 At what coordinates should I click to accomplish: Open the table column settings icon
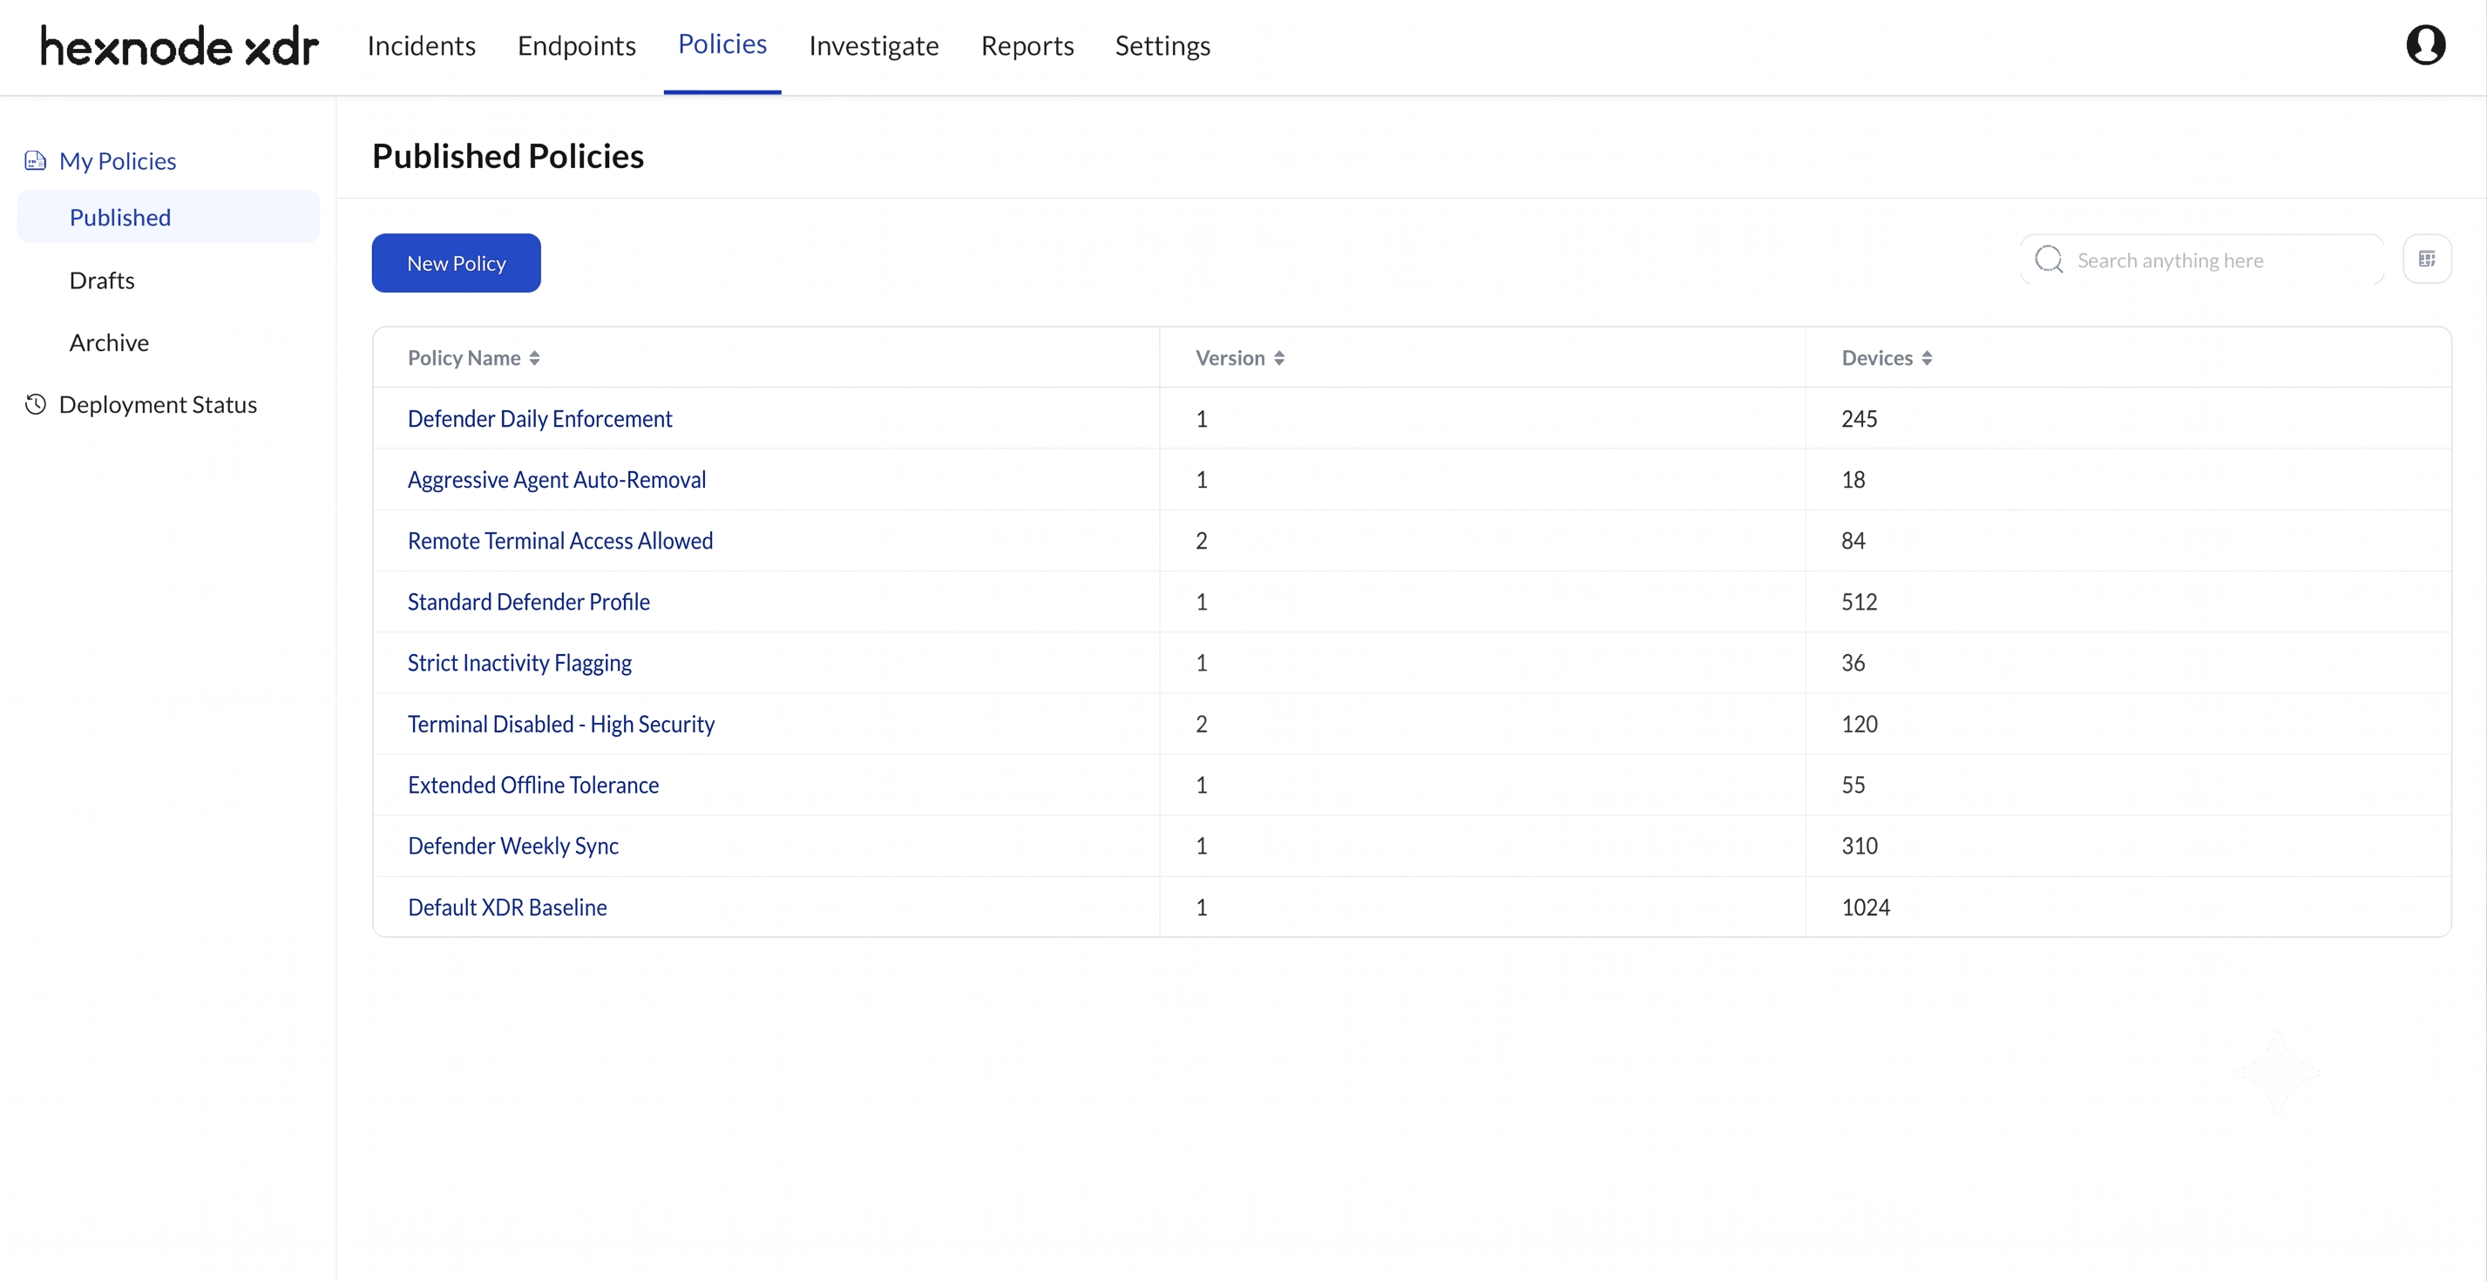[2426, 259]
